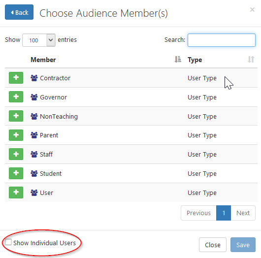Add Student using green plus icon
Viewport: 261px width, 258px height.
pos(16,173)
